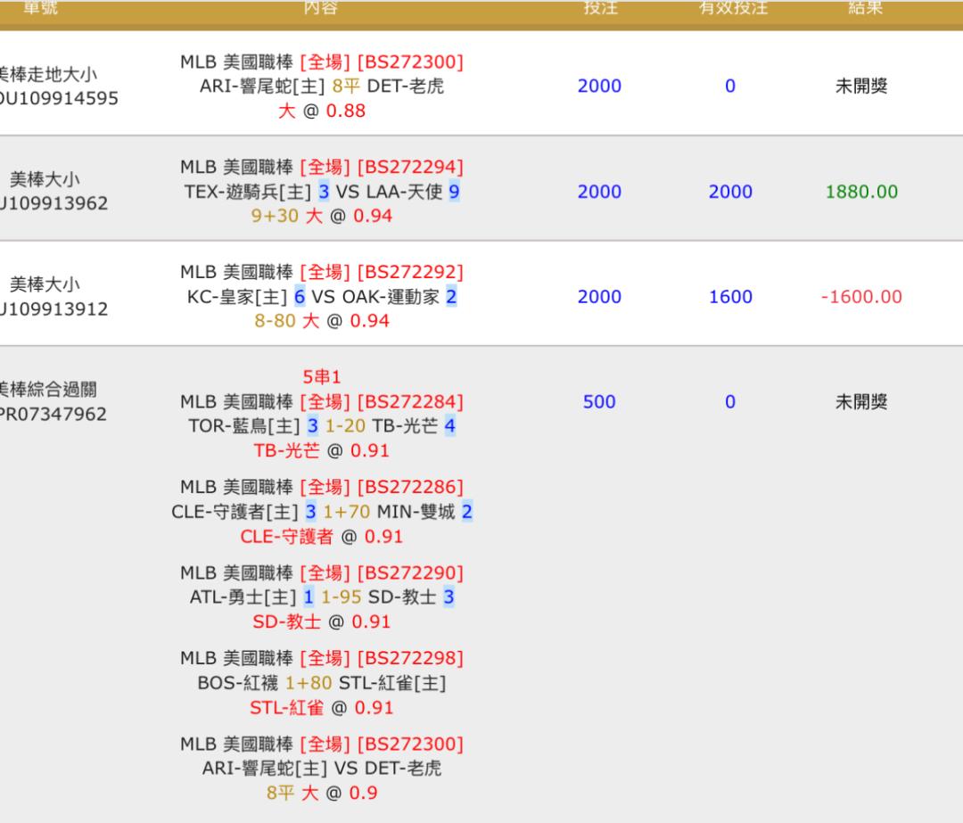Click game code [BS272284] in the parlay
This screenshot has height=823, width=963.
(410, 401)
